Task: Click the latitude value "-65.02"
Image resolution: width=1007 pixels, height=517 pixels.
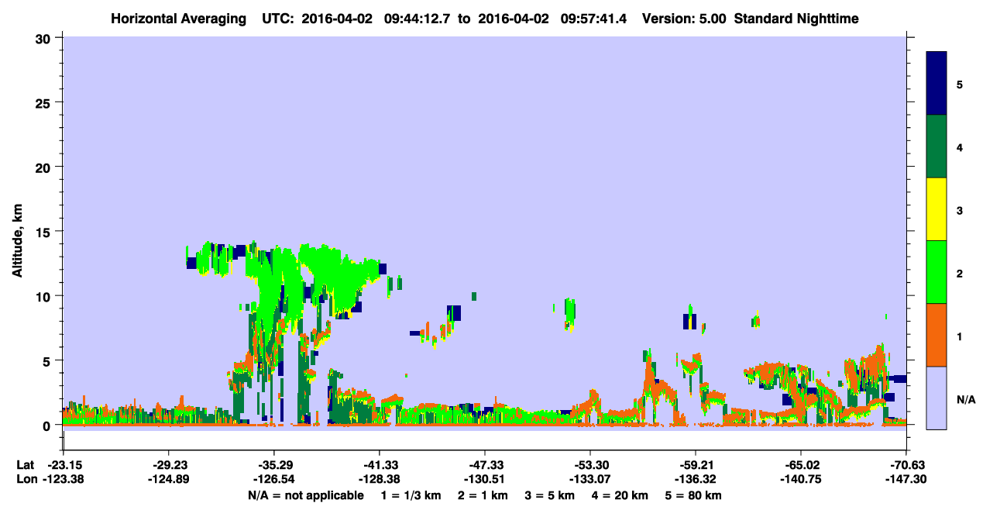Action: pos(801,465)
